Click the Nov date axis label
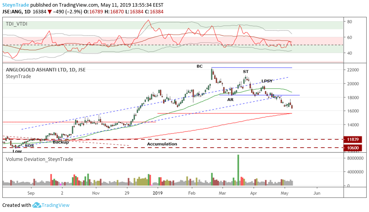The image size is (369, 212). pos(96,193)
